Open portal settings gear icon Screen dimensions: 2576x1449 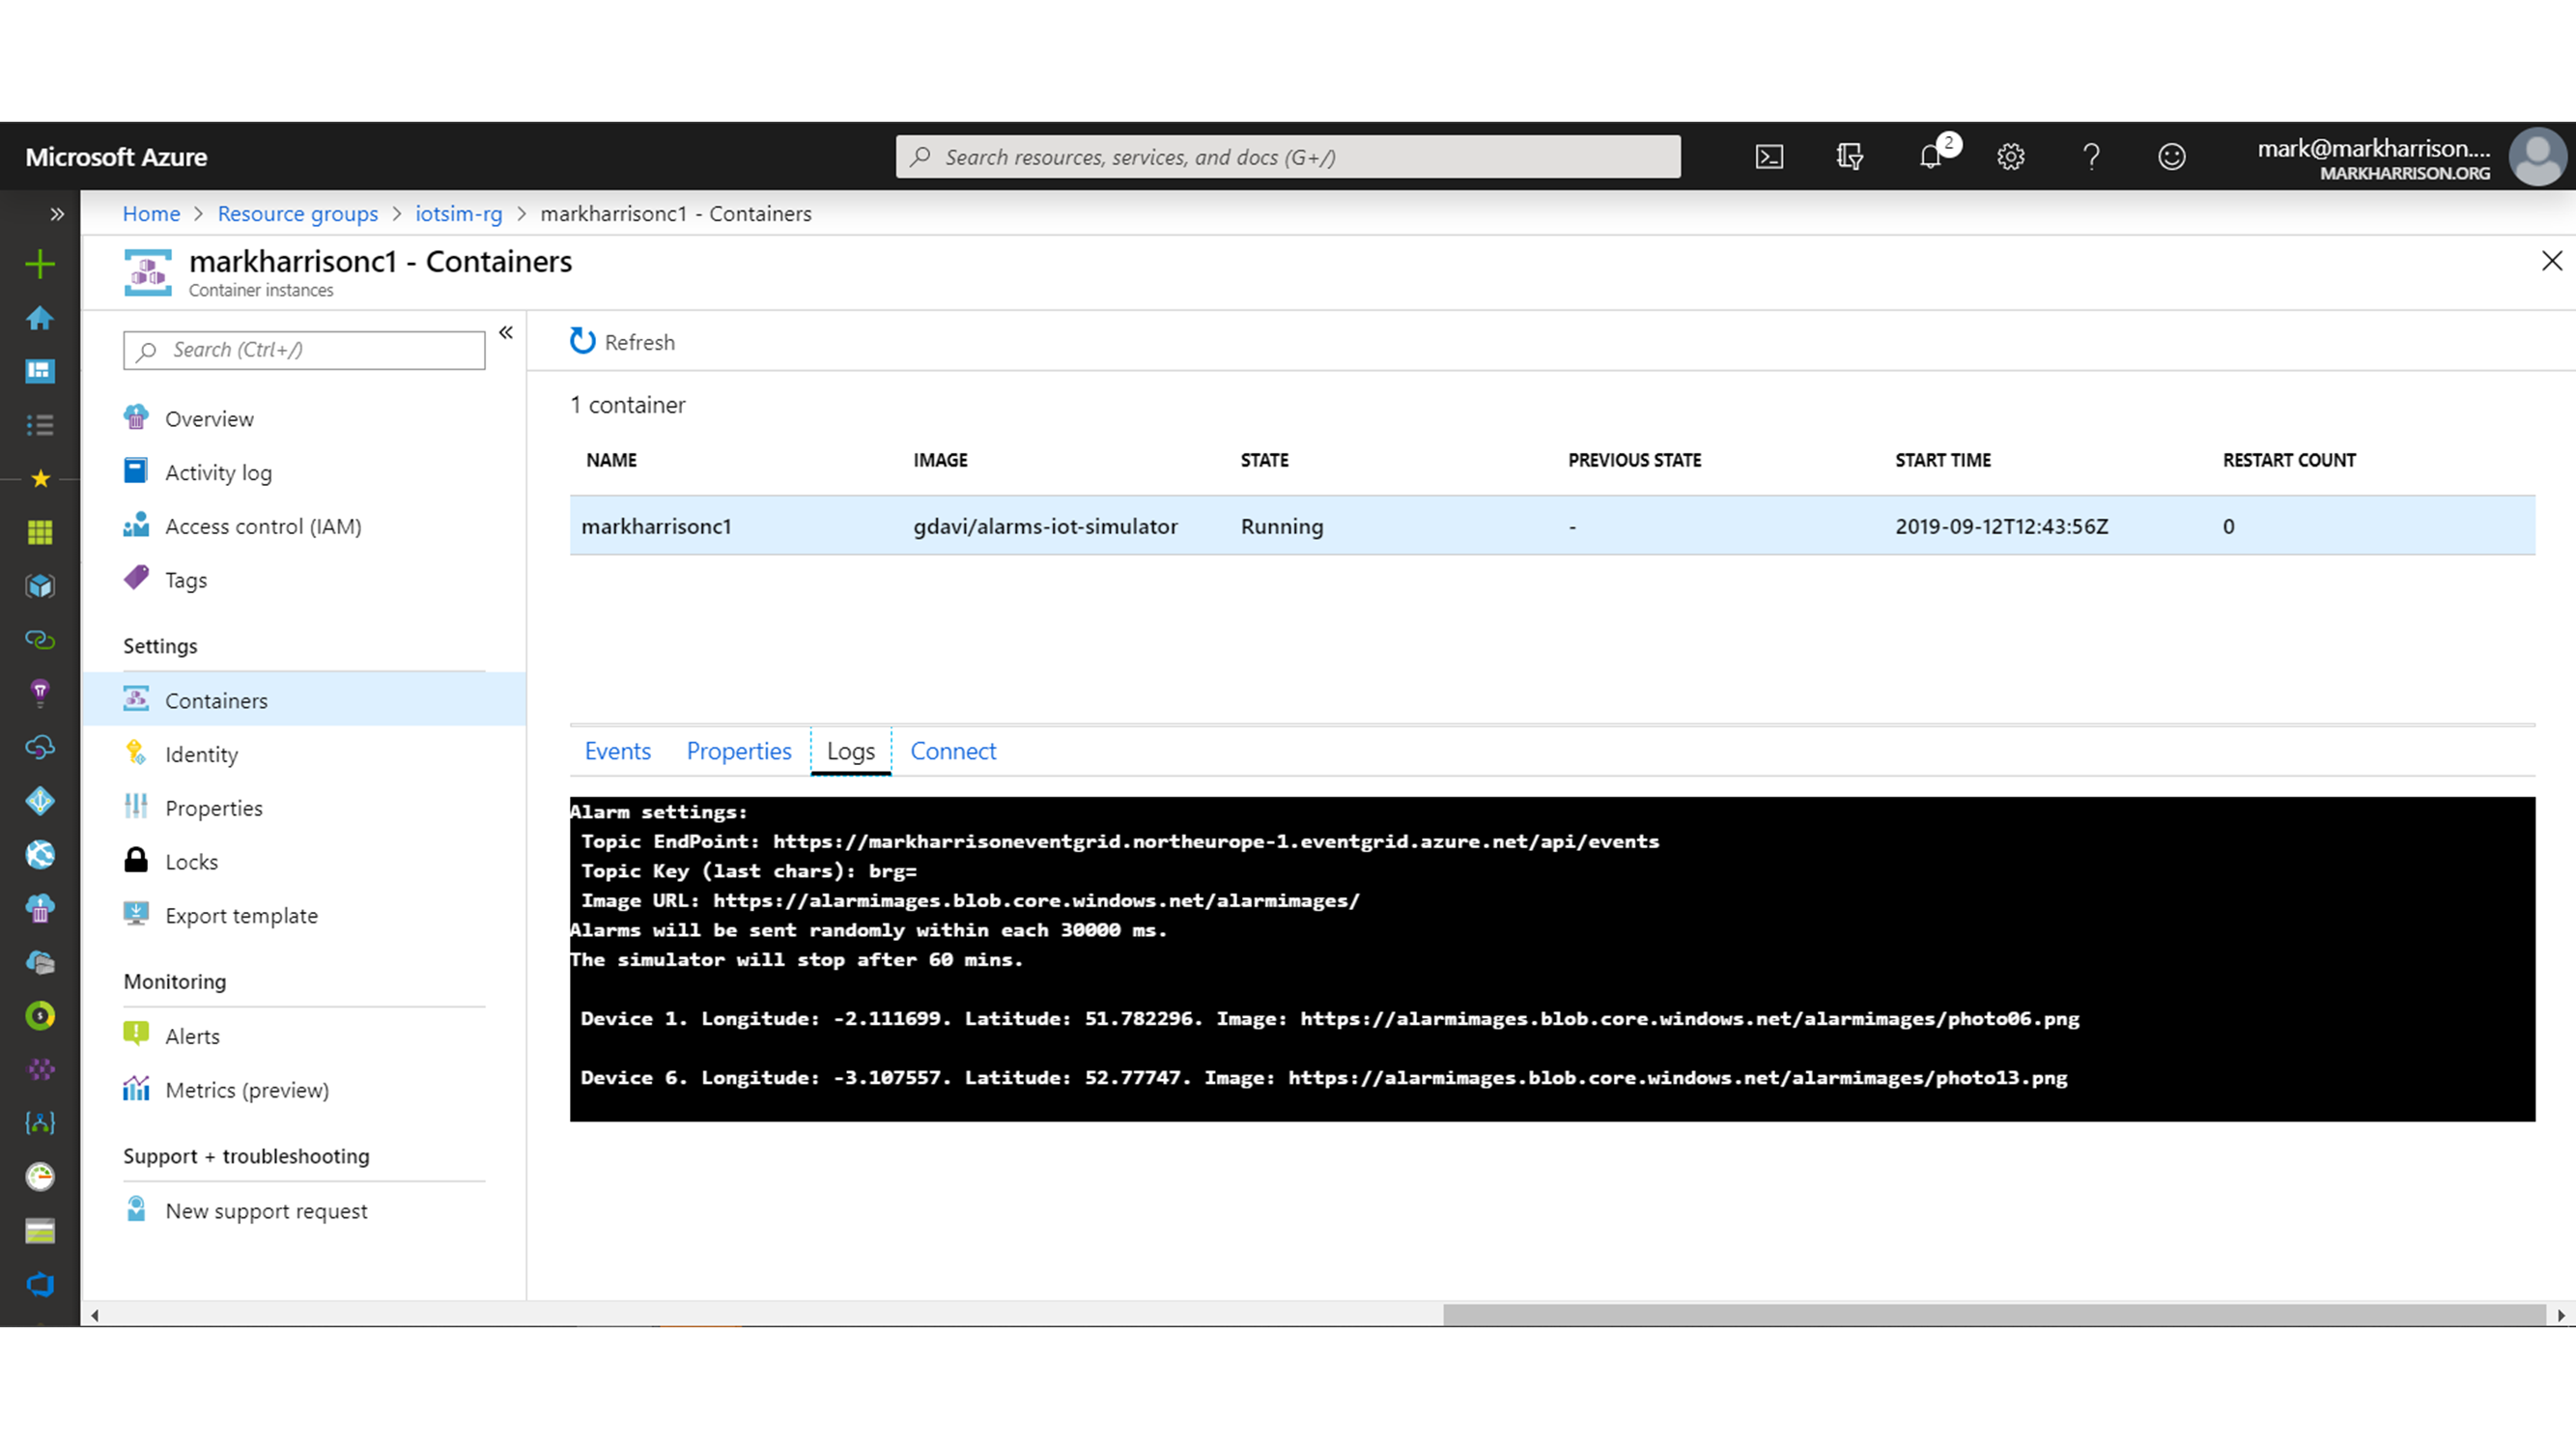(x=2010, y=157)
